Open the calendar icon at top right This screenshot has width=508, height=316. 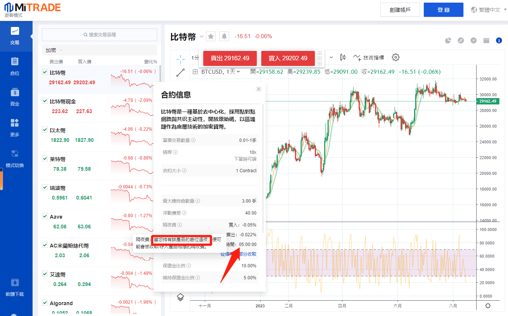[486, 40]
